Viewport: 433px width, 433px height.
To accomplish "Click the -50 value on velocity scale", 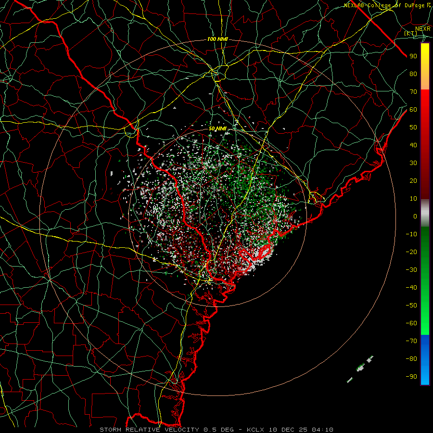I will [411, 306].
